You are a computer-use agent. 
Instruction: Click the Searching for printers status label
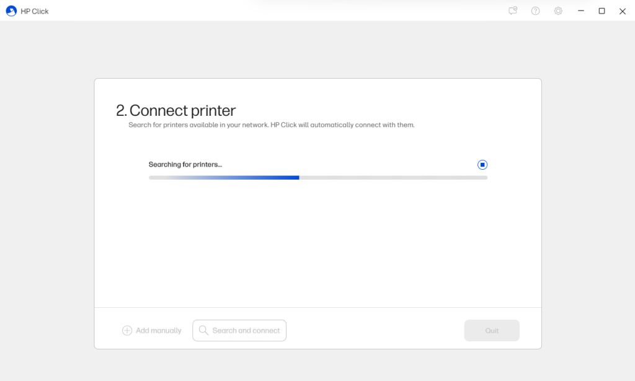(x=185, y=165)
